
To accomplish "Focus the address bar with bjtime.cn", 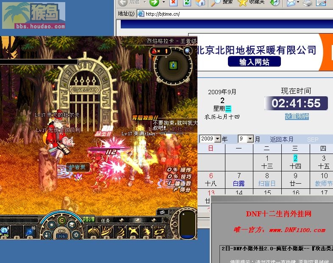I will (235, 14).
